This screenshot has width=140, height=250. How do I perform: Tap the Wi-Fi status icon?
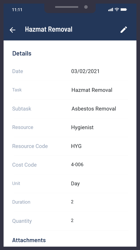[x=117, y=9]
